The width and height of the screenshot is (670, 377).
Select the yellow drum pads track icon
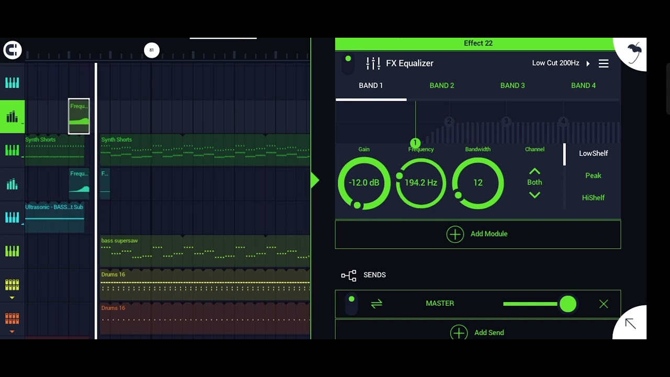click(12, 285)
